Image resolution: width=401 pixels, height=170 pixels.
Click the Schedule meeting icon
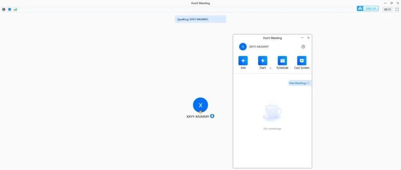click(x=282, y=61)
